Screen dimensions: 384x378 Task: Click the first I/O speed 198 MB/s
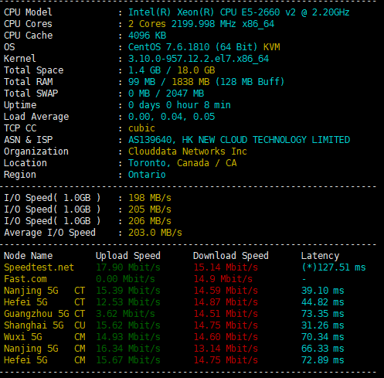150,198
